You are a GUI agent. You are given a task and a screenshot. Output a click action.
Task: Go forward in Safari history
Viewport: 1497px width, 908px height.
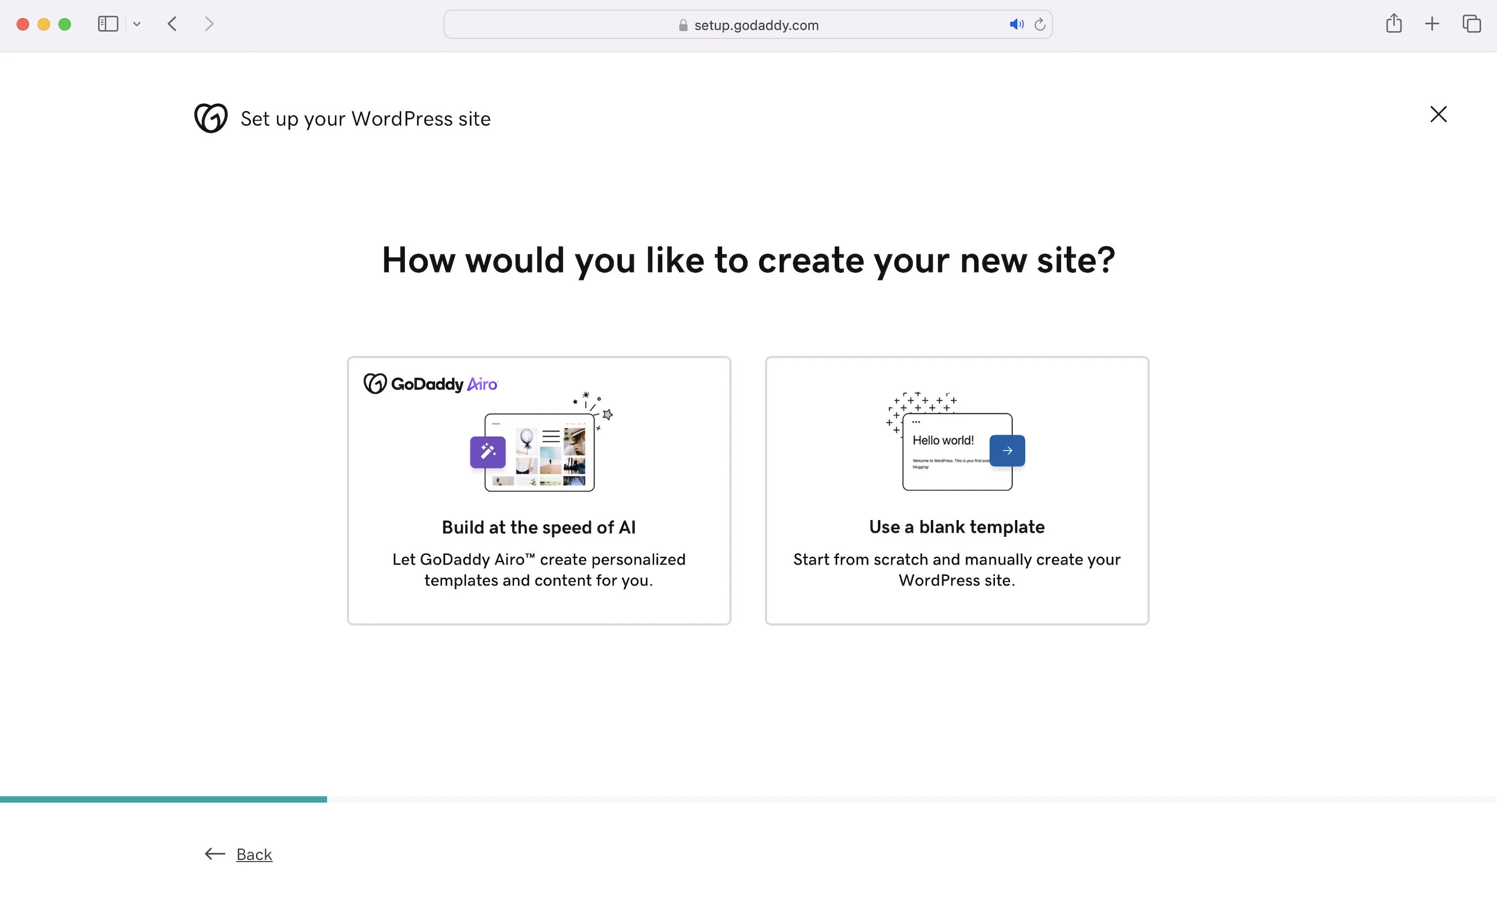pyautogui.click(x=209, y=24)
